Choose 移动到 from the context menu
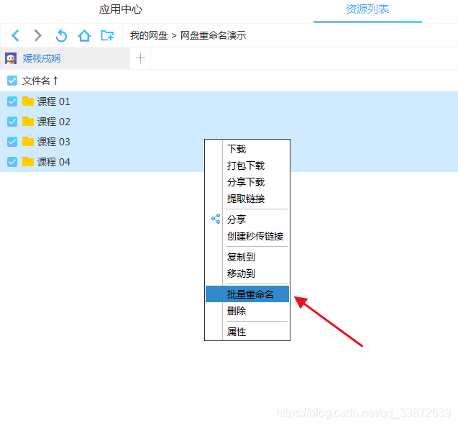 click(x=247, y=273)
